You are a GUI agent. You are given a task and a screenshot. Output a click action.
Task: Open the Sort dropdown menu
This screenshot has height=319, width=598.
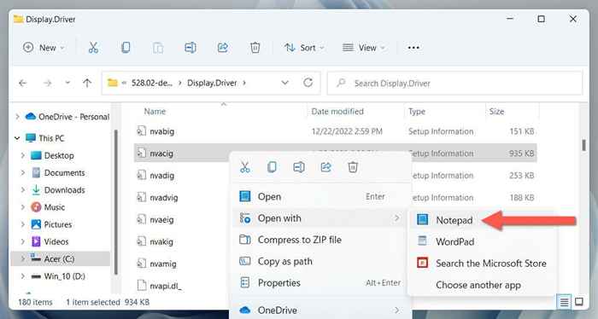tap(304, 48)
